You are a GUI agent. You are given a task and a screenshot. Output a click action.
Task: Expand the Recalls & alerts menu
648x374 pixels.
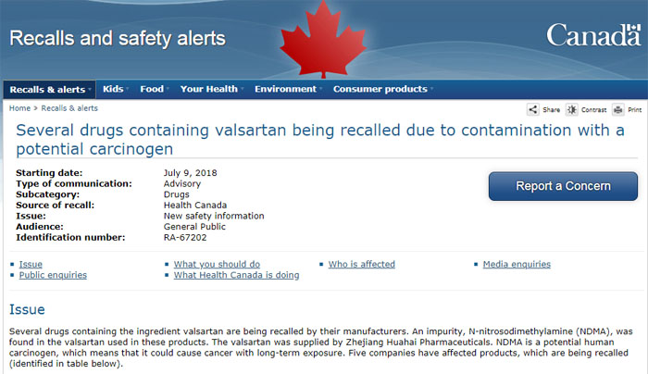[x=49, y=90]
